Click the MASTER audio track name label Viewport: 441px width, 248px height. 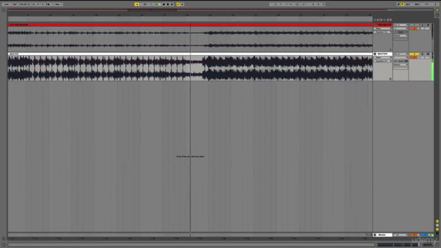[x=382, y=54]
